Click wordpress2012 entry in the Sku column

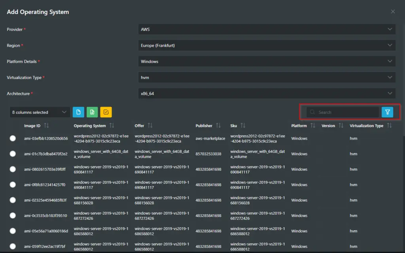(257, 138)
